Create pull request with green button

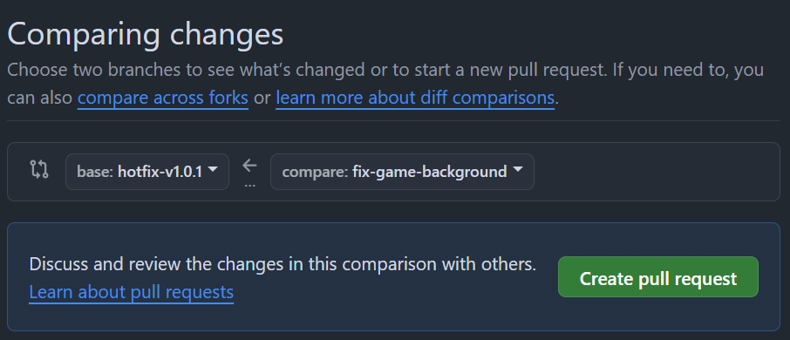click(658, 277)
